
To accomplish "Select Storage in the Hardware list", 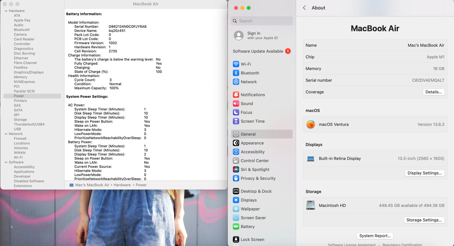I will pyautogui.click(x=20, y=120).
